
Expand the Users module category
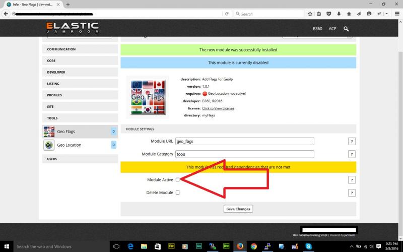(x=80, y=159)
